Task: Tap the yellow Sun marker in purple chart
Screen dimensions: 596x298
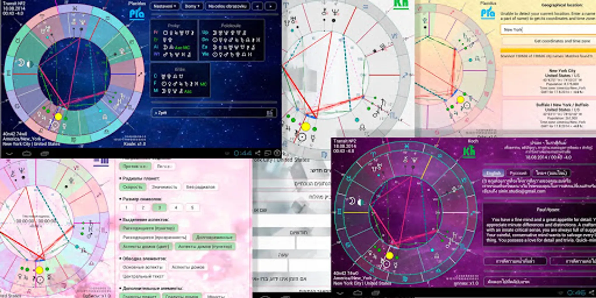Action: pyautogui.click(x=389, y=256)
